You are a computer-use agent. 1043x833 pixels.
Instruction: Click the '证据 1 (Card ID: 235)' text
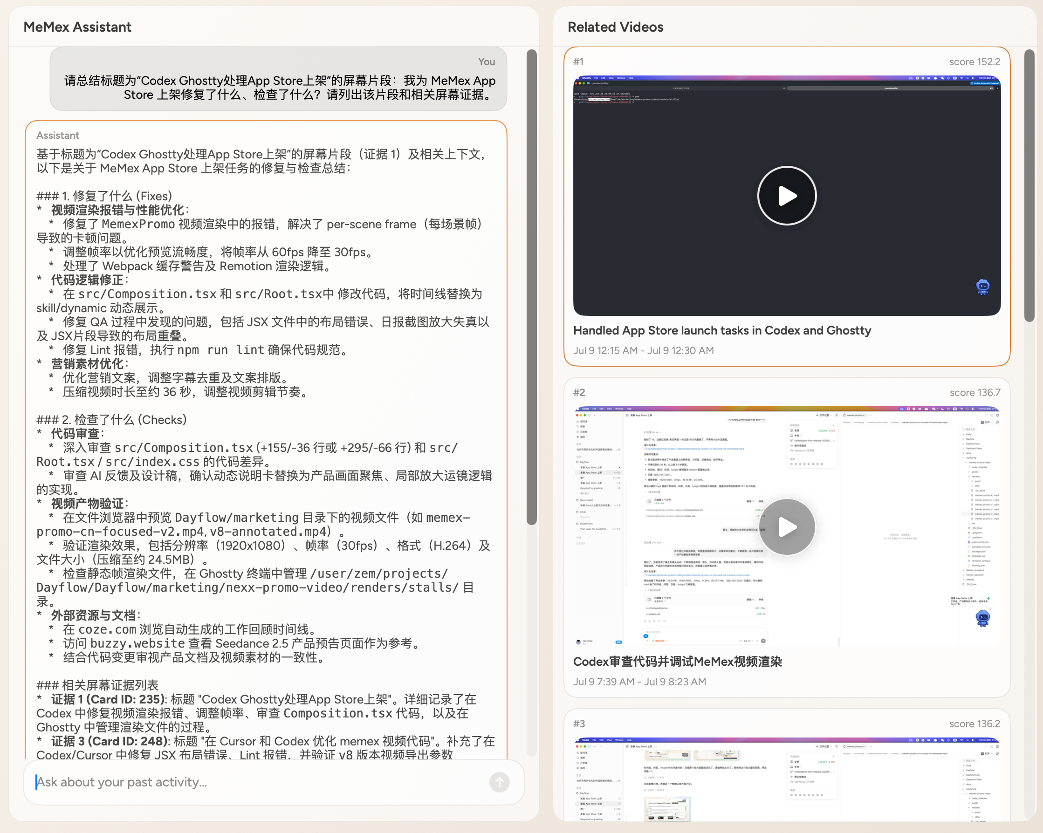point(109,699)
